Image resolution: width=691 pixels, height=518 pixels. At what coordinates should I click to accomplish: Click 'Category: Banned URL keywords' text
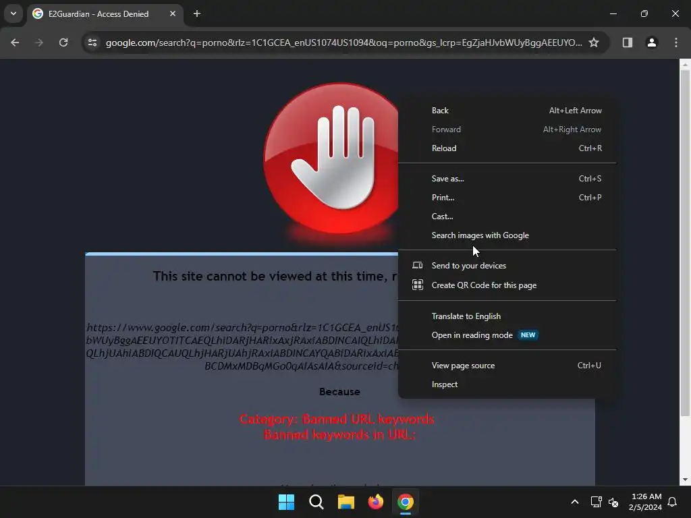pyautogui.click(x=337, y=419)
